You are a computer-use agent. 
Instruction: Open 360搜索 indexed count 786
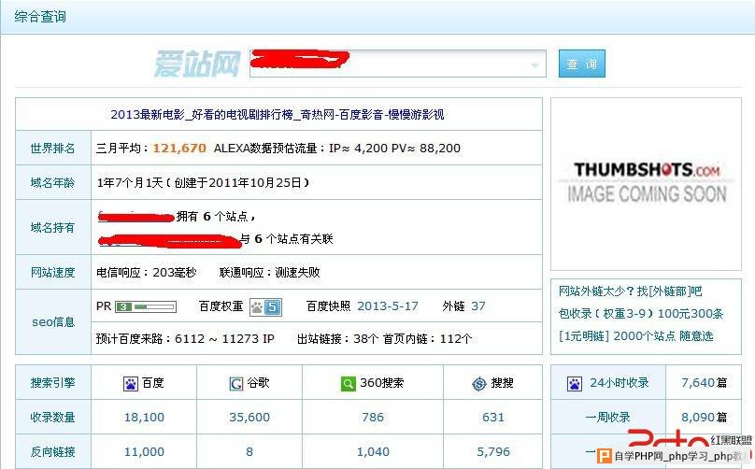tap(373, 417)
